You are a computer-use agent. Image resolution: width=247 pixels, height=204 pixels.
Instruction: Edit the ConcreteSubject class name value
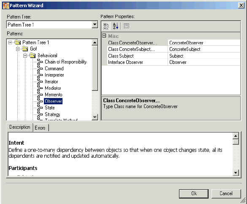click(204, 49)
